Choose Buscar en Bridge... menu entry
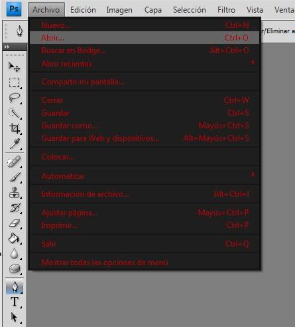The height and width of the screenshot is (327, 295). click(x=145, y=51)
